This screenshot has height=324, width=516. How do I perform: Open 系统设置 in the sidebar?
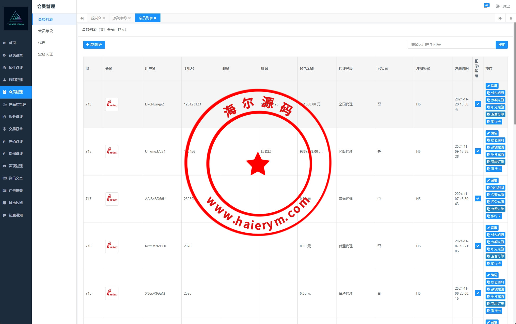coord(16,55)
